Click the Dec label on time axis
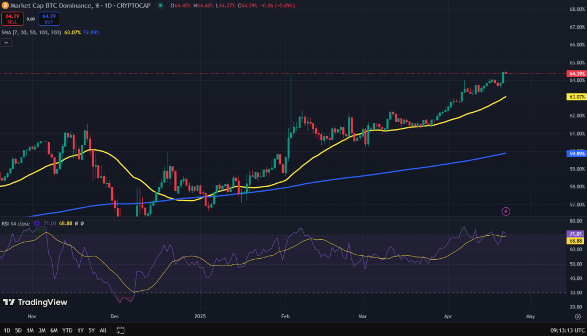587x336 pixels. (115, 317)
